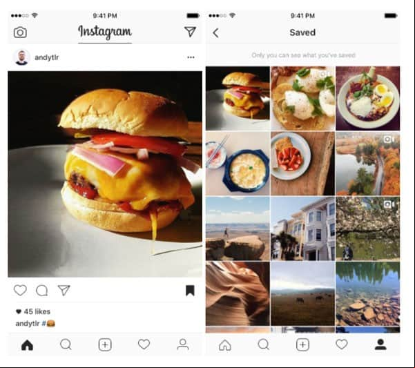Open saved burger thumbnail
This screenshot has width=415, height=368.
tap(238, 99)
